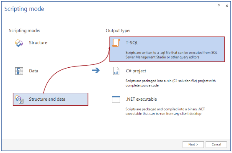Close the Scripting mode dialog
The image size is (232, 153).
point(227,6)
